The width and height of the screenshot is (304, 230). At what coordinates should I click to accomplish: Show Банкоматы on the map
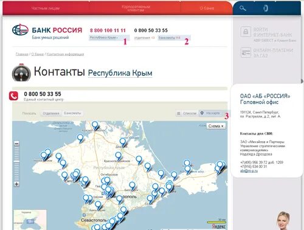[72, 113]
